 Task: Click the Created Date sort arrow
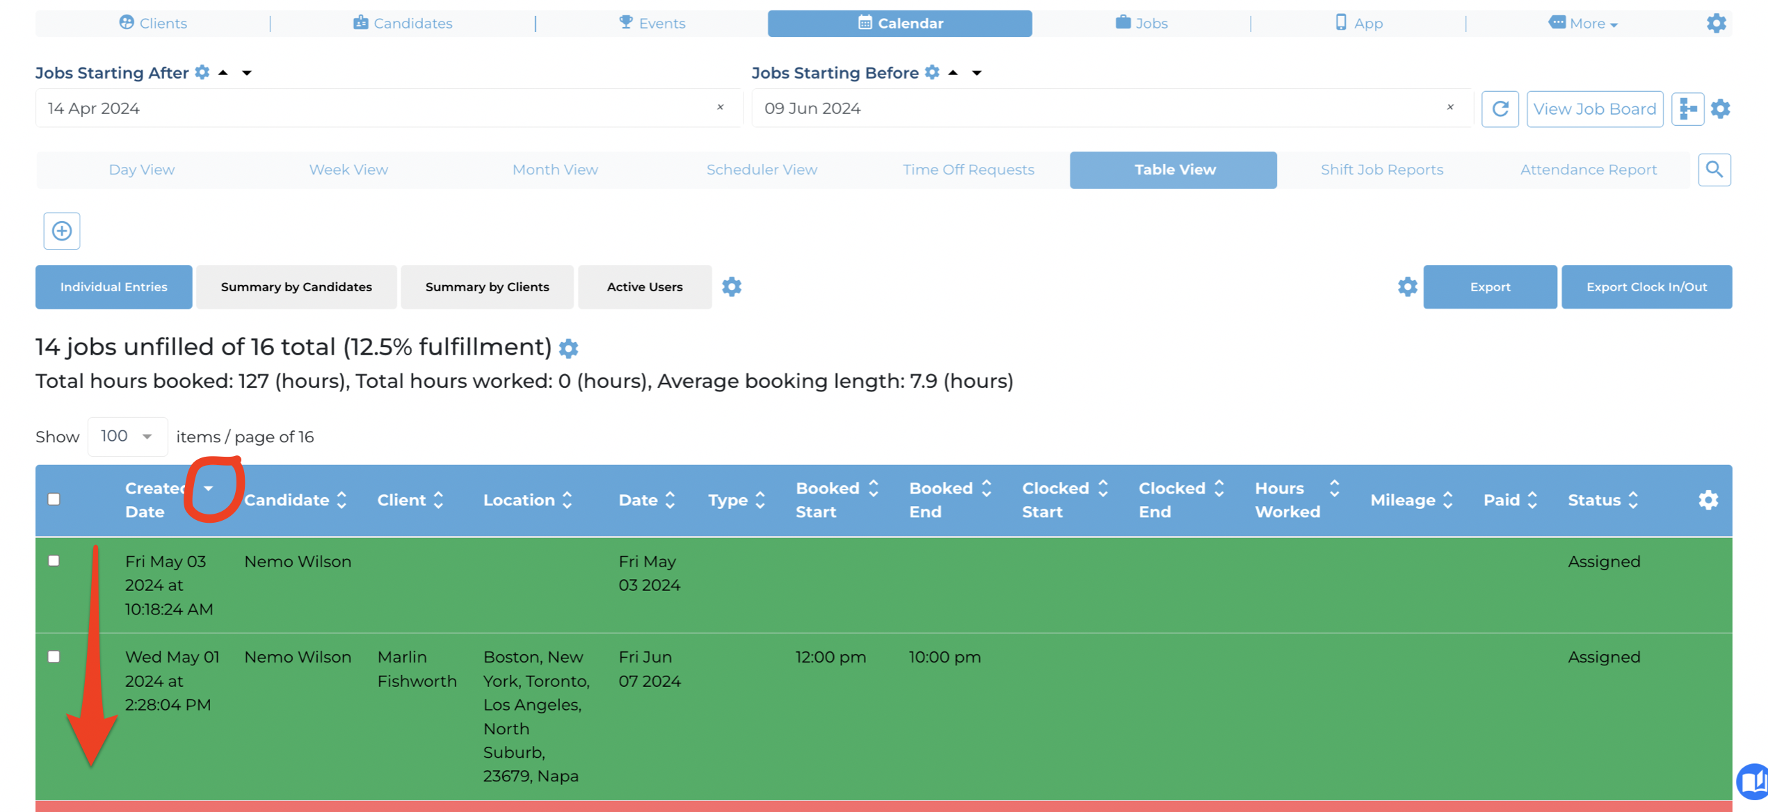[x=208, y=488]
